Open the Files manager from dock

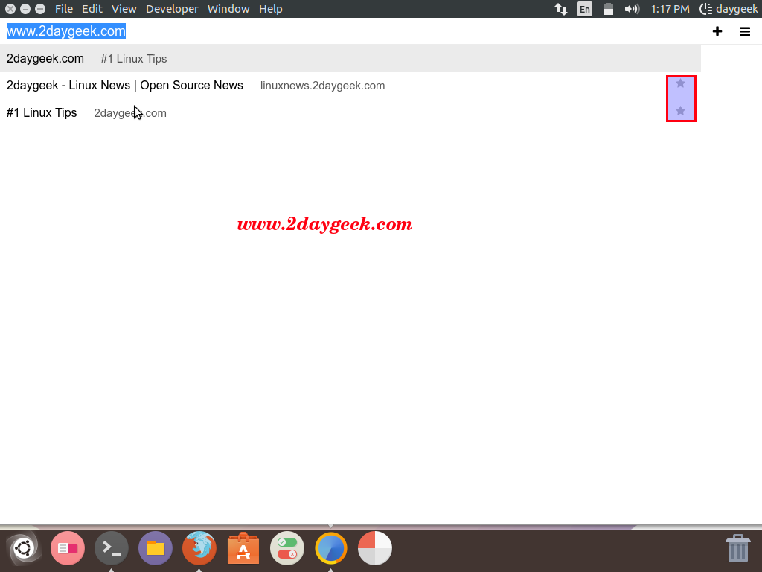pos(156,548)
